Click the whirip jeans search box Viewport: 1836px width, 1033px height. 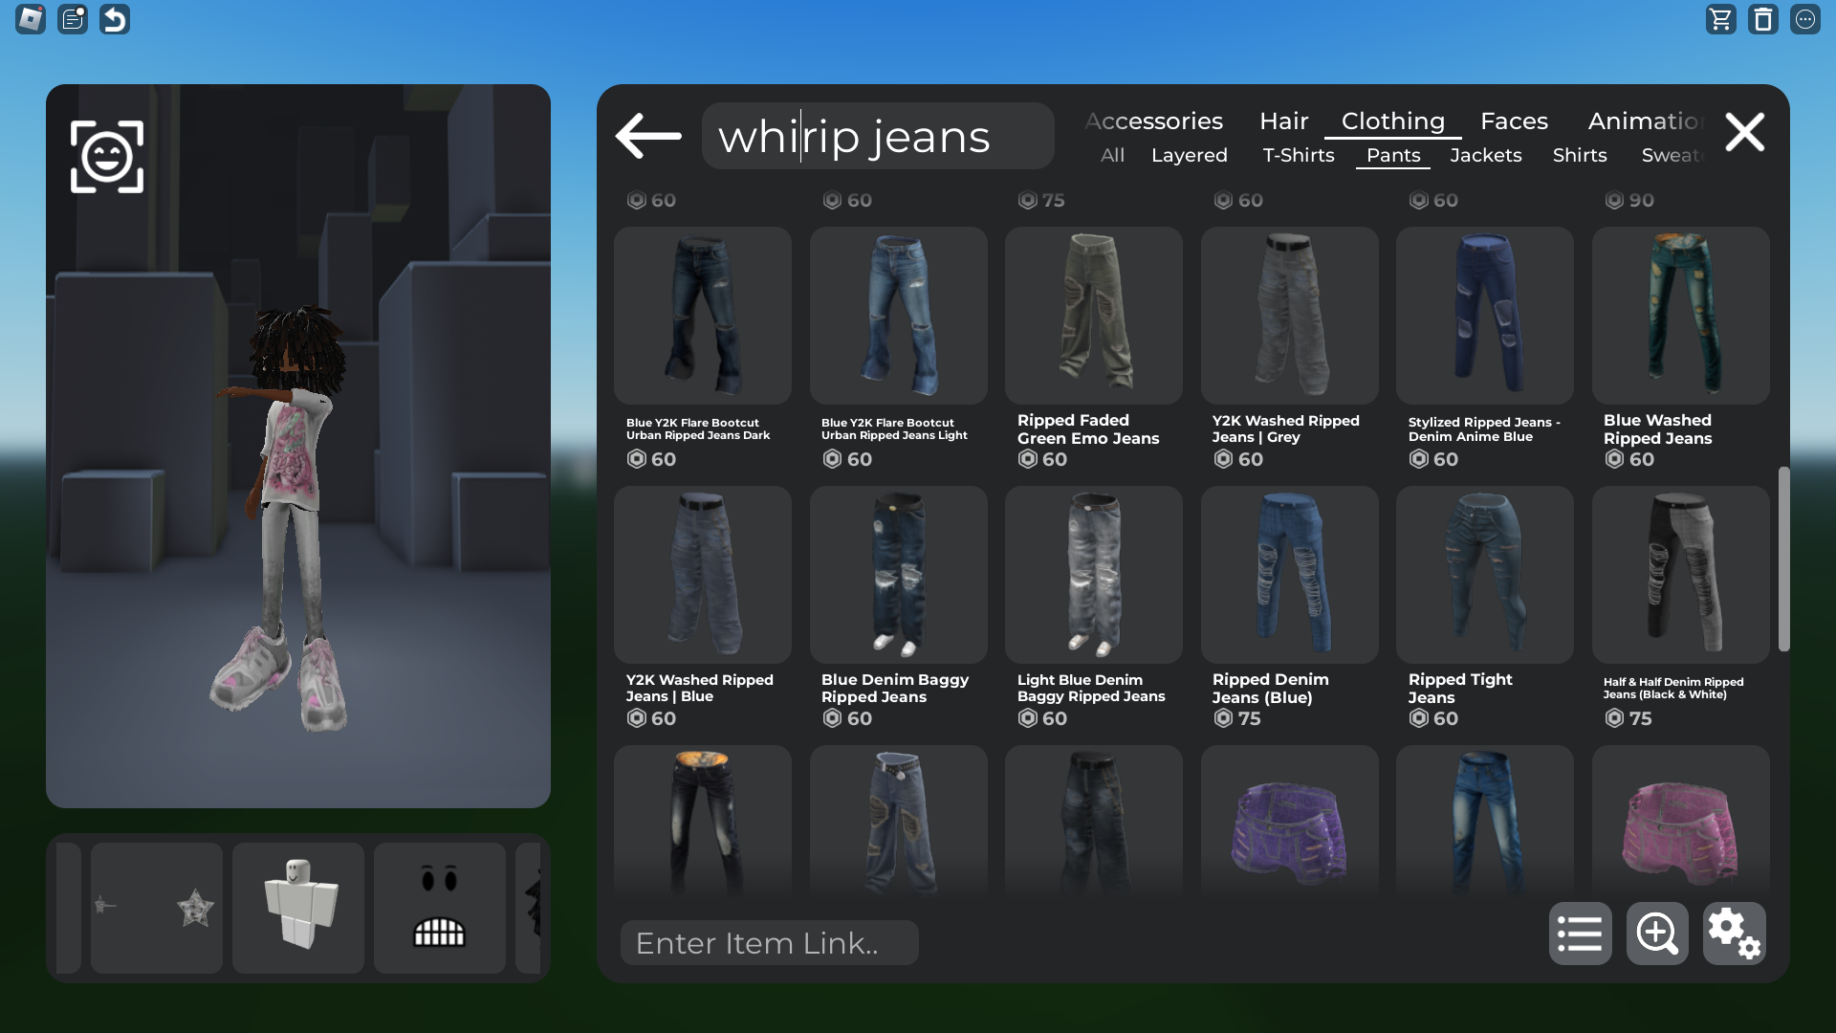pos(877,136)
